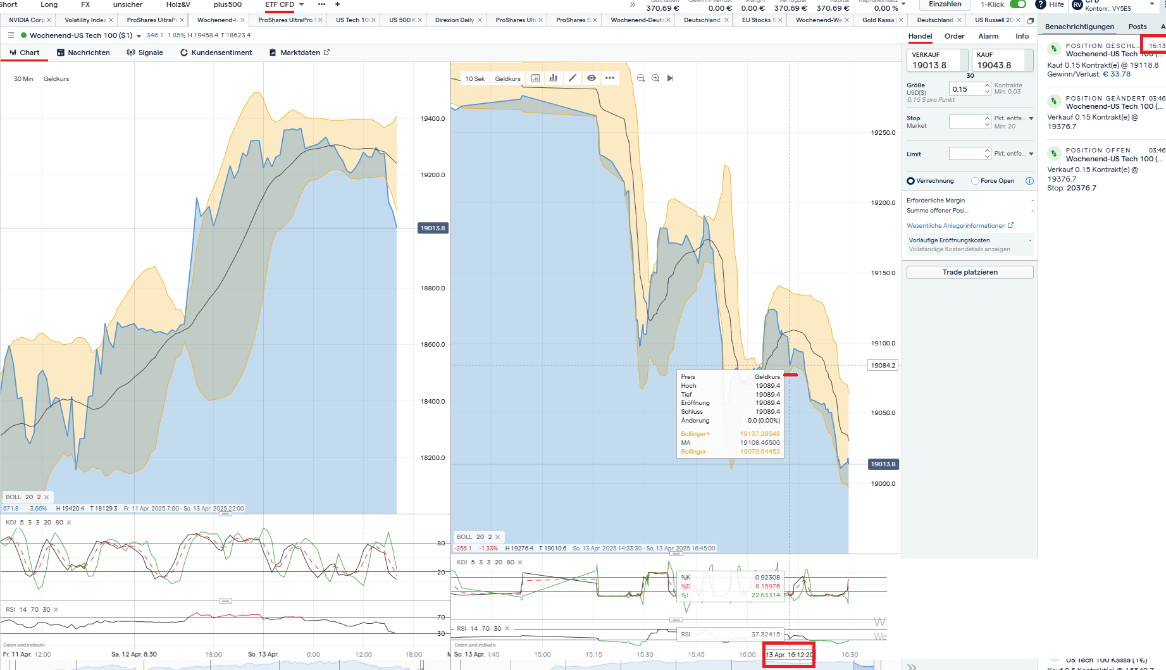Viewport: 1166px width, 670px height.
Task: Open the three-dot more options in the chart toolbar
Action: (610, 78)
